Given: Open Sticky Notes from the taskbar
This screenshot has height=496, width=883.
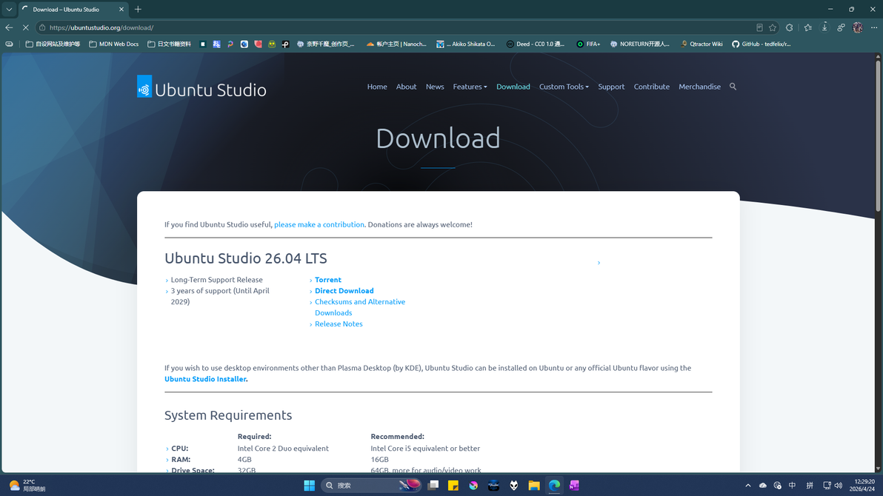Looking at the screenshot, I should (x=453, y=486).
